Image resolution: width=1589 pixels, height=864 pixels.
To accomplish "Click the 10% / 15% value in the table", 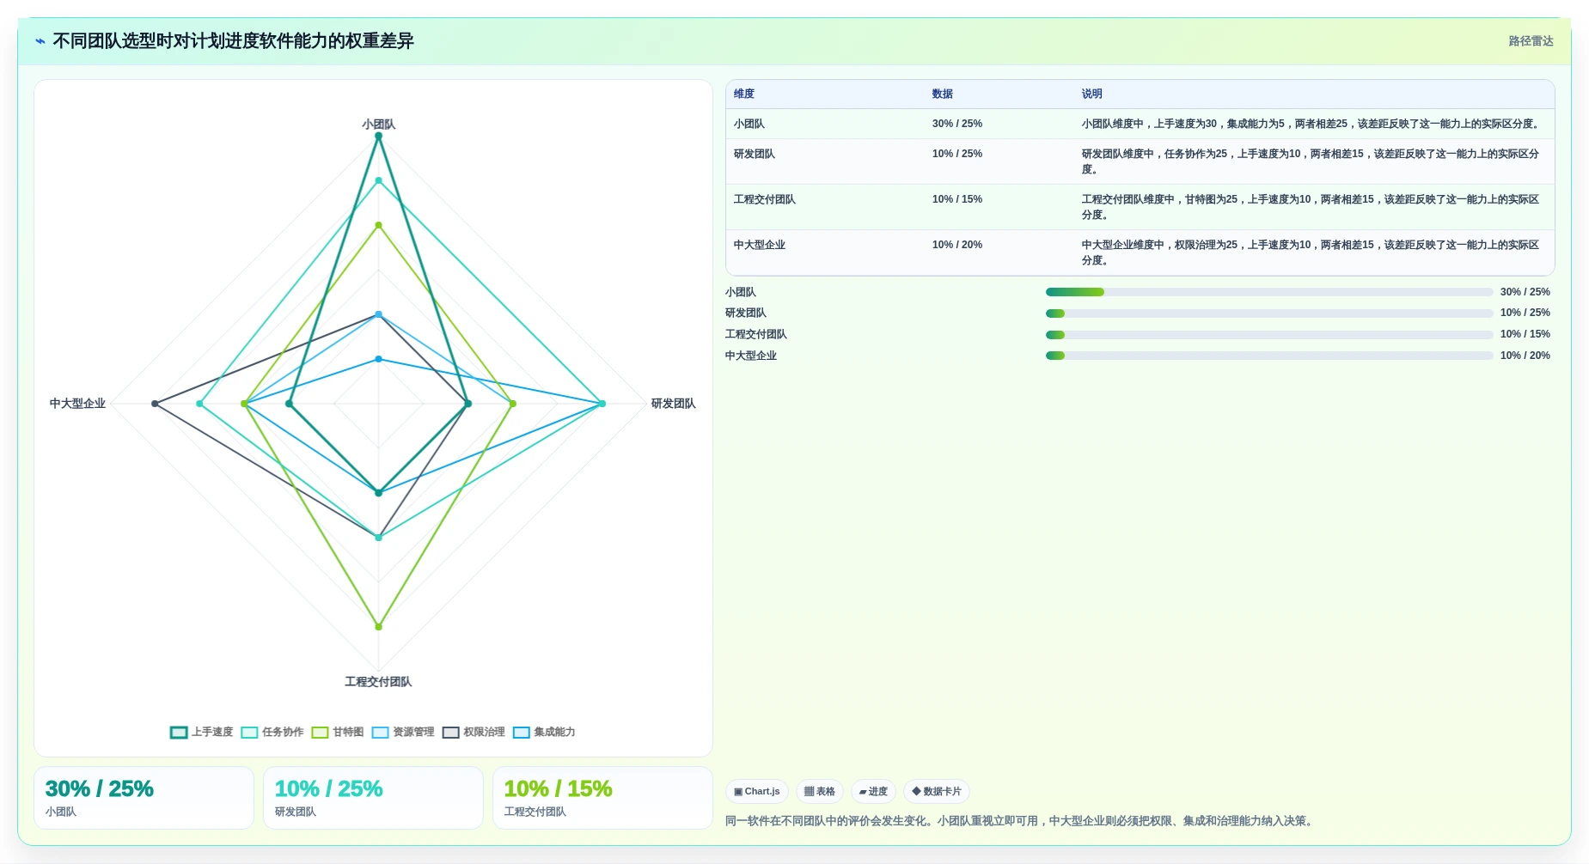I will point(957,199).
